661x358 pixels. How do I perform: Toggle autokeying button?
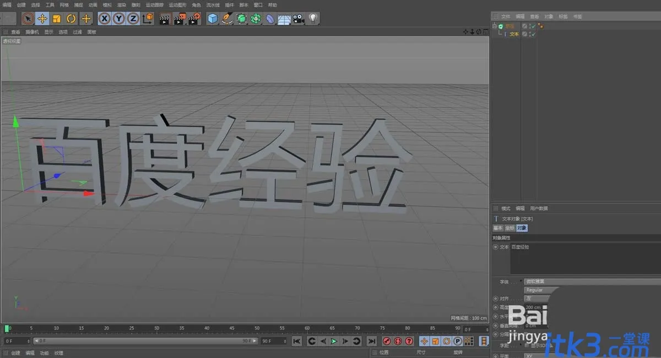(x=398, y=341)
